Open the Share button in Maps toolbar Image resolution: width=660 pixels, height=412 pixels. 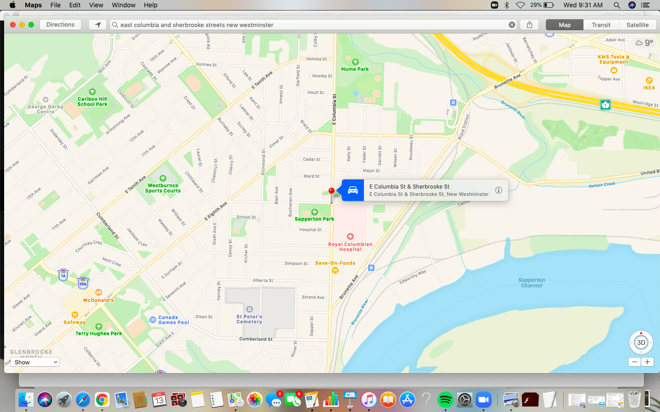[x=529, y=25]
